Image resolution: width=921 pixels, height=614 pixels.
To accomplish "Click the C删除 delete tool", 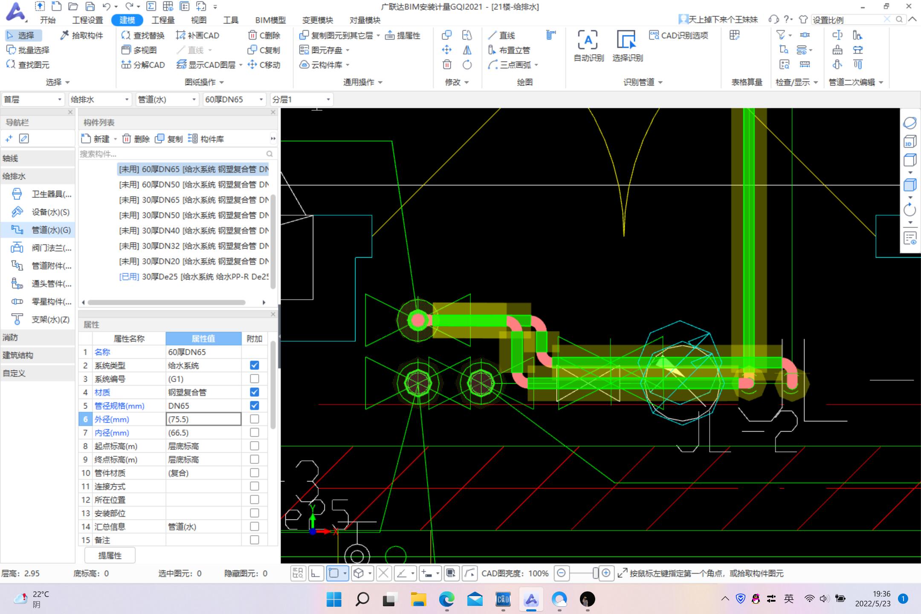I will 264,35.
